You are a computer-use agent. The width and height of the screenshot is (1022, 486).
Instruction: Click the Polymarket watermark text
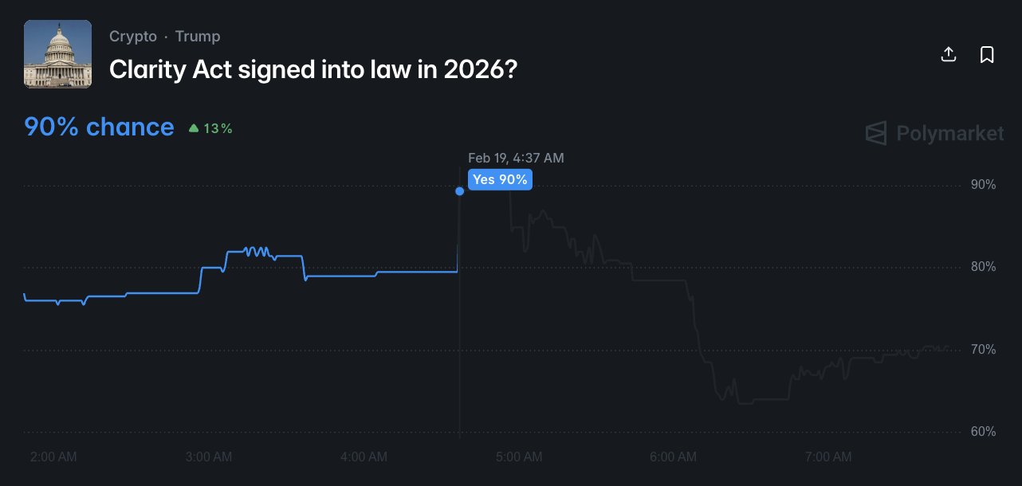[950, 133]
